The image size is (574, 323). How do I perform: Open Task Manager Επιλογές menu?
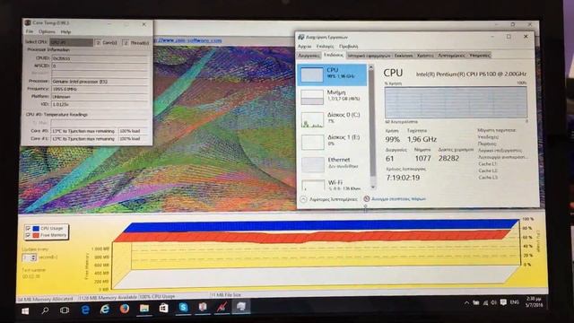[x=325, y=47]
